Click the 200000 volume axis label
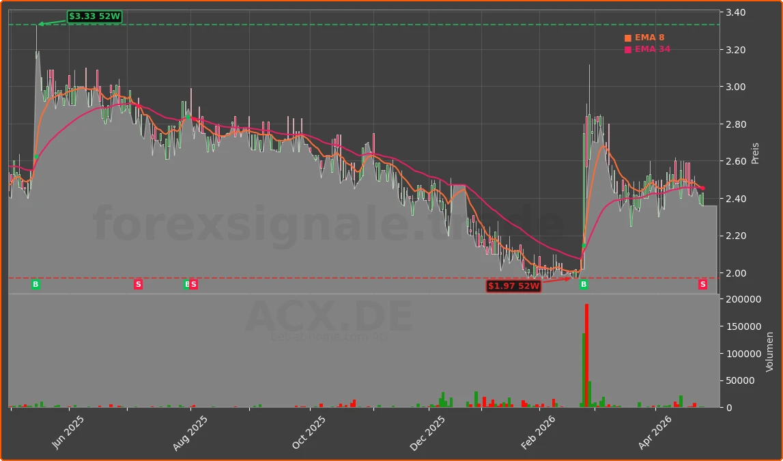 point(743,299)
